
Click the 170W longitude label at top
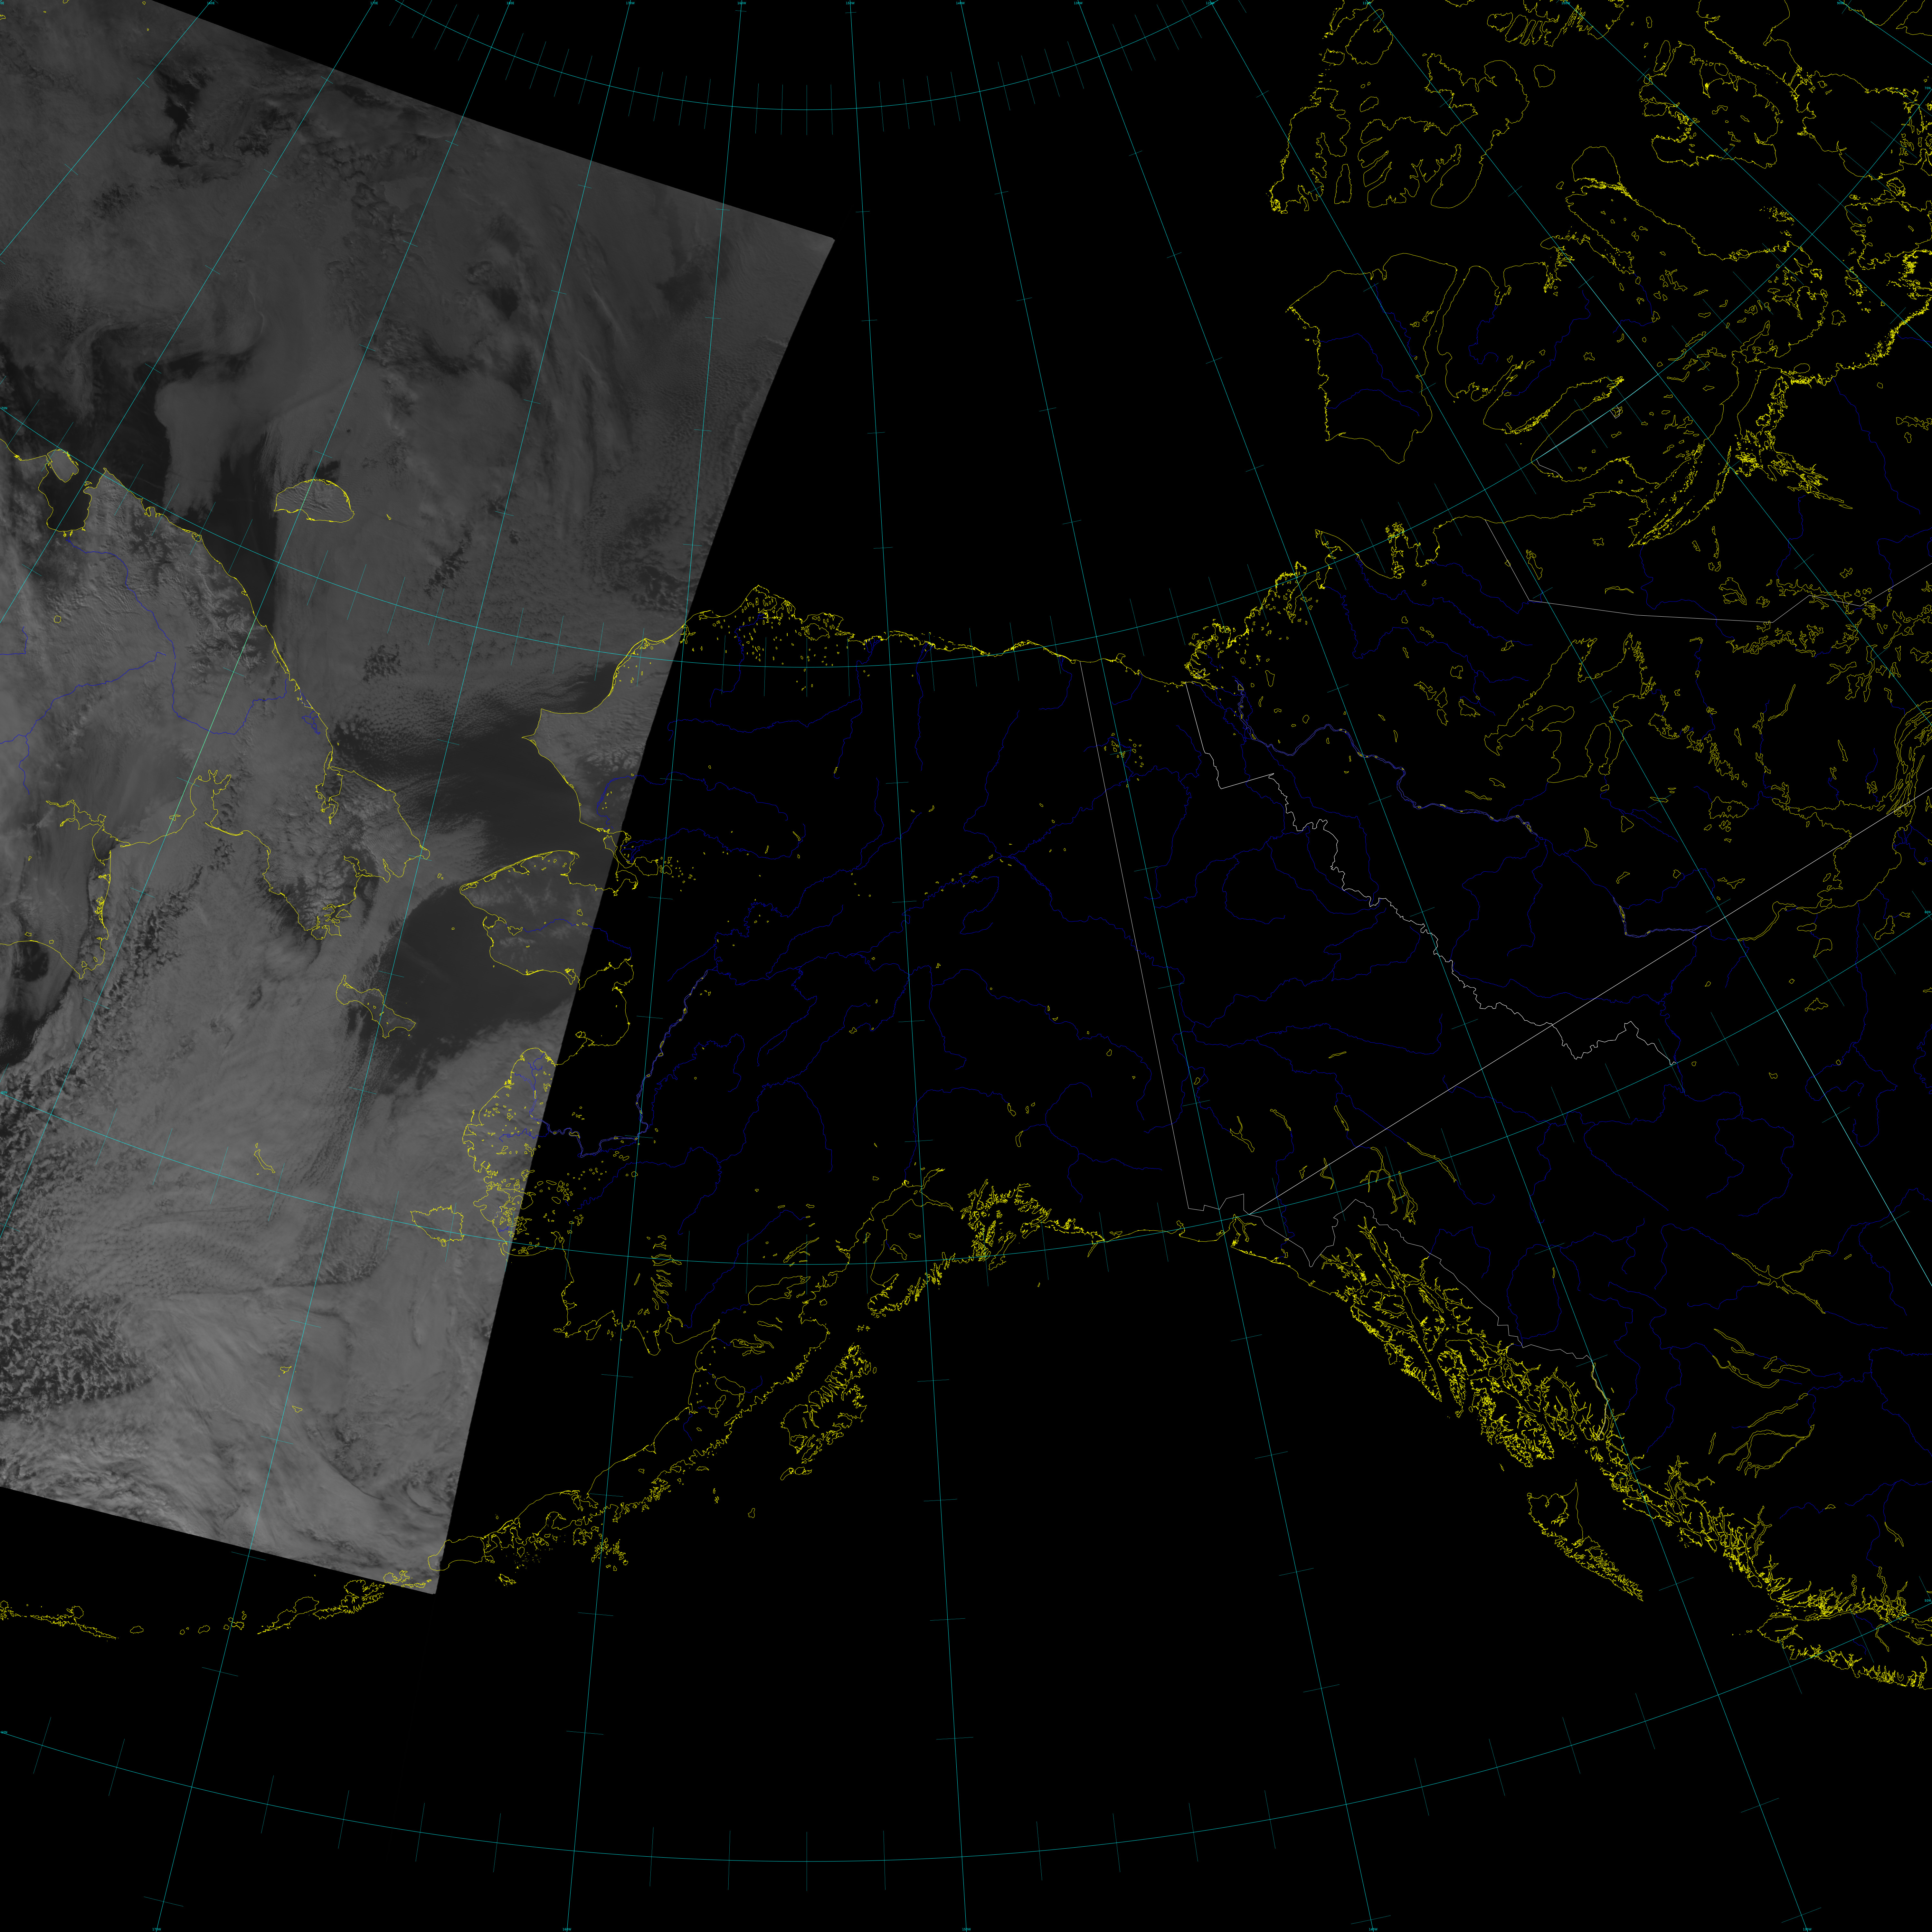[x=630, y=3]
